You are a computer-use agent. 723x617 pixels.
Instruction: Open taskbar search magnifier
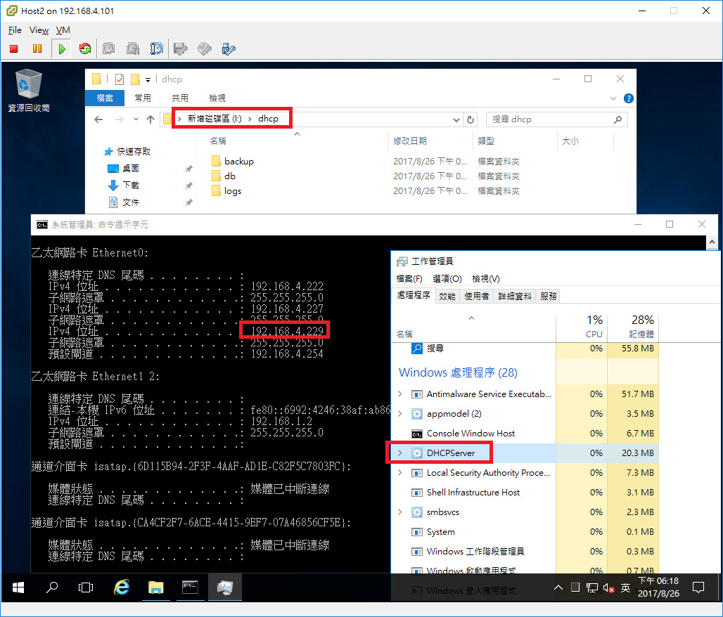pos(52,587)
